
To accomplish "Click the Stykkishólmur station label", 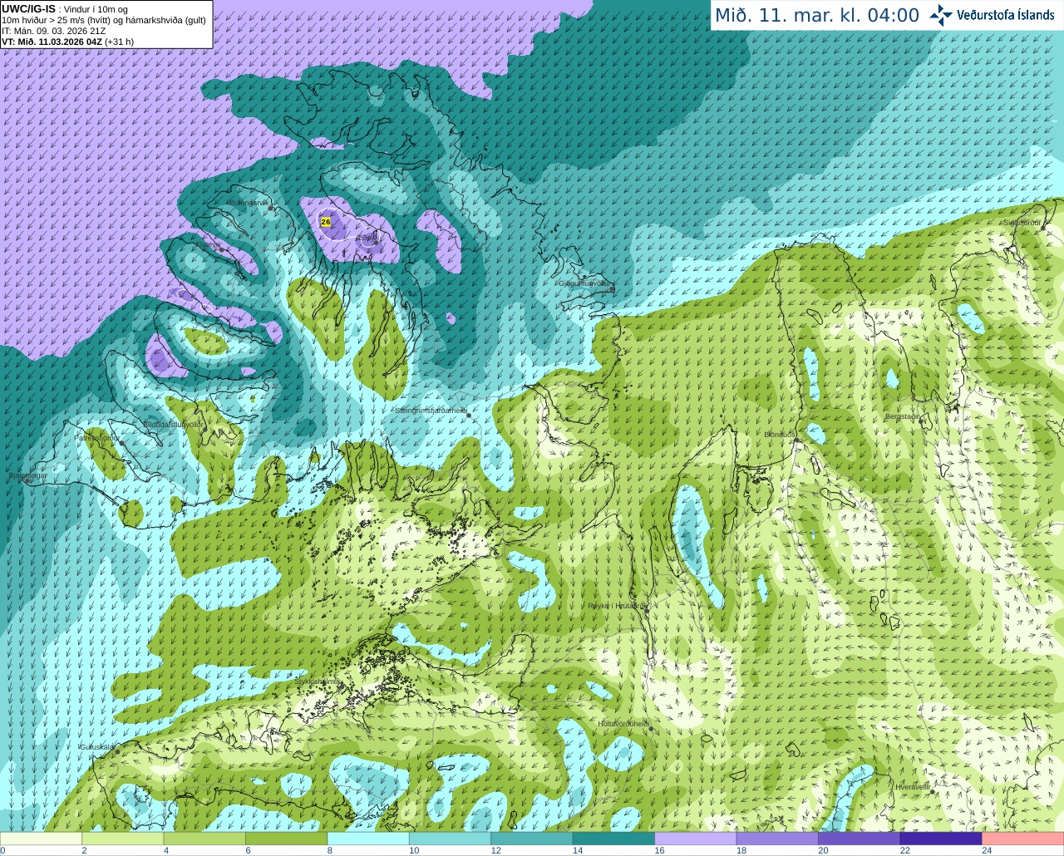I will point(318,681).
